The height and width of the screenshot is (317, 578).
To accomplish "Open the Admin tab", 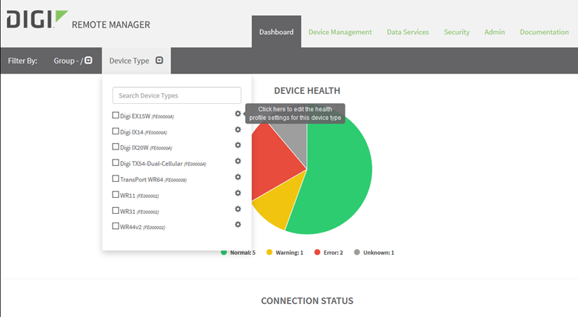I will tap(494, 32).
